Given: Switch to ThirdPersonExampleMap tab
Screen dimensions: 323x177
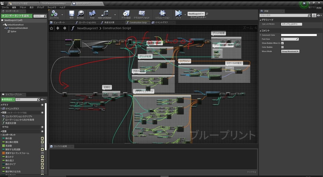Looking at the screenshot, I should point(54,3).
